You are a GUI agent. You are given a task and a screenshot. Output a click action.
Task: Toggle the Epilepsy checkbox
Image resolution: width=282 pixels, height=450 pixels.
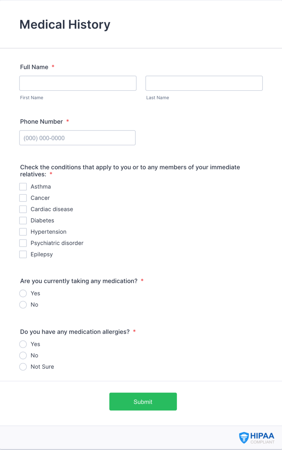click(23, 254)
